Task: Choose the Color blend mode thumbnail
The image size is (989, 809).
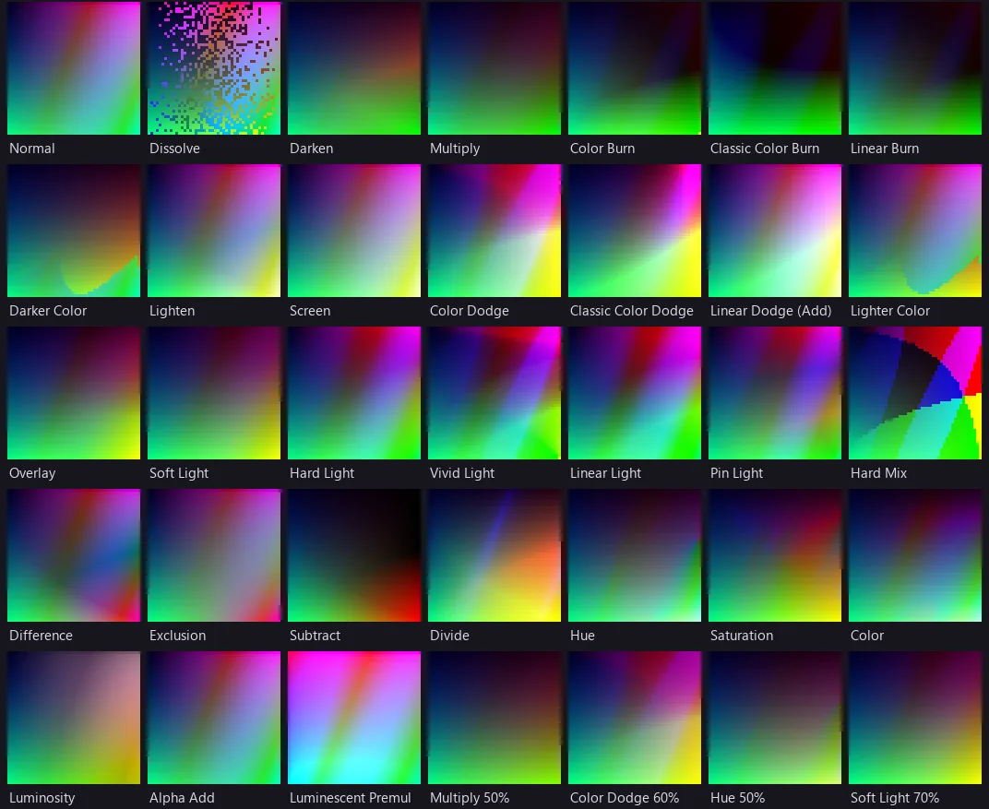Action: pos(915,555)
